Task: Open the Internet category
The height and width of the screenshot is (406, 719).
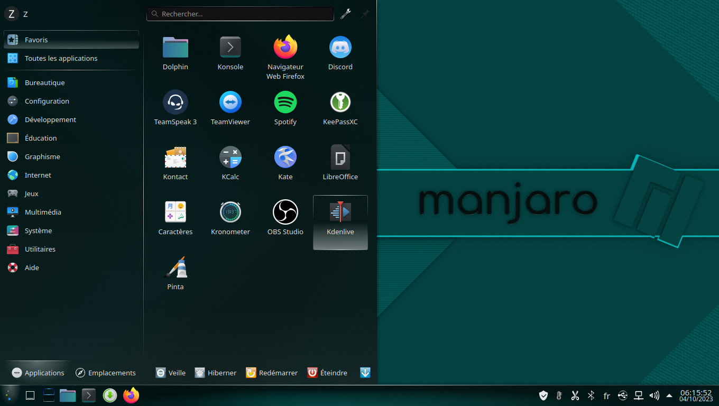Action: [x=71, y=175]
